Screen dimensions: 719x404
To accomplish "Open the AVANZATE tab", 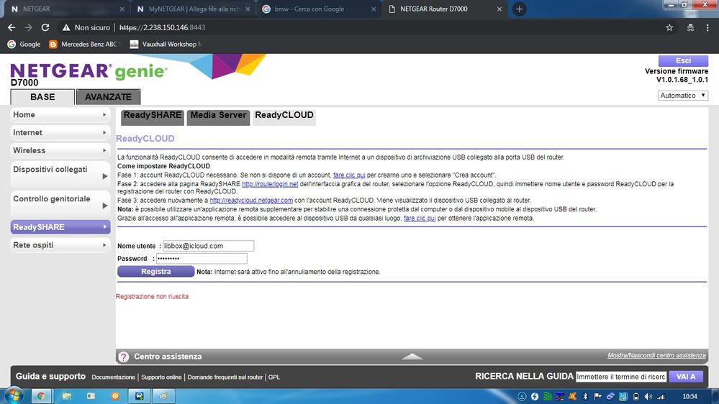I will coord(108,97).
